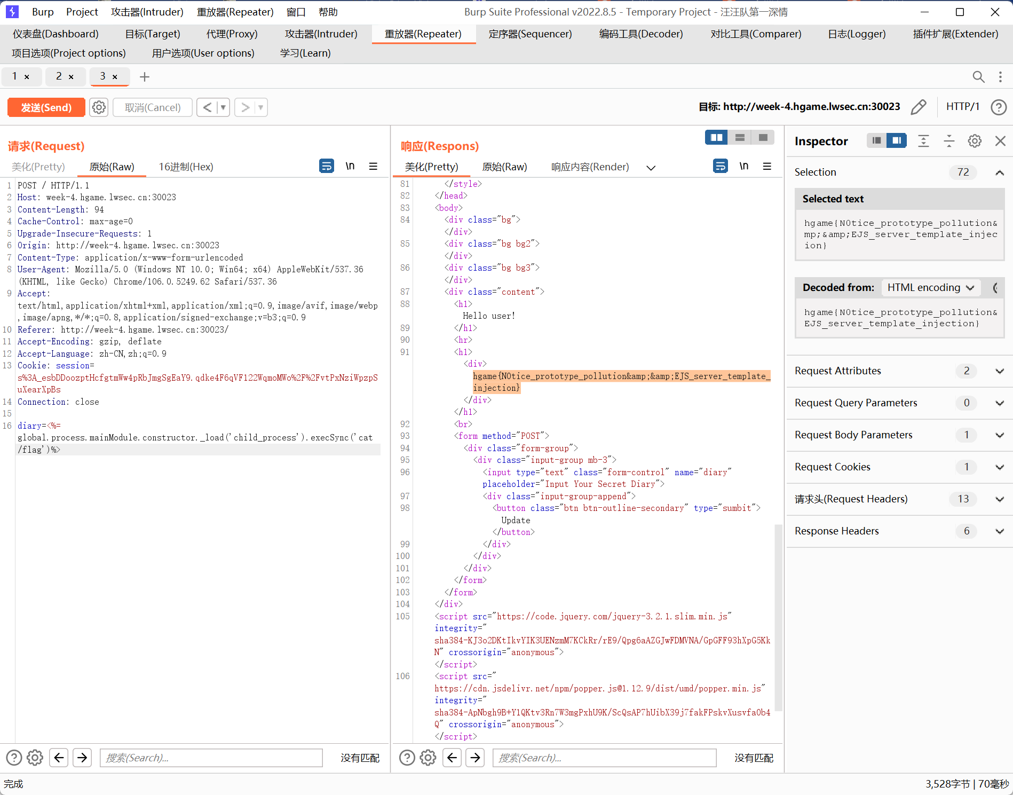
Task: Open the next request history dropdown
Action: pyautogui.click(x=261, y=107)
